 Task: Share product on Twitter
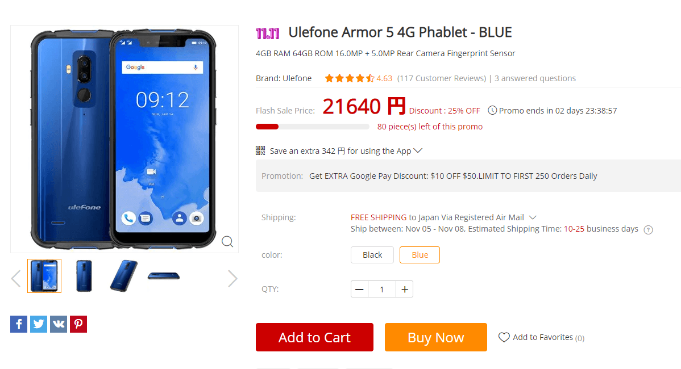(39, 324)
